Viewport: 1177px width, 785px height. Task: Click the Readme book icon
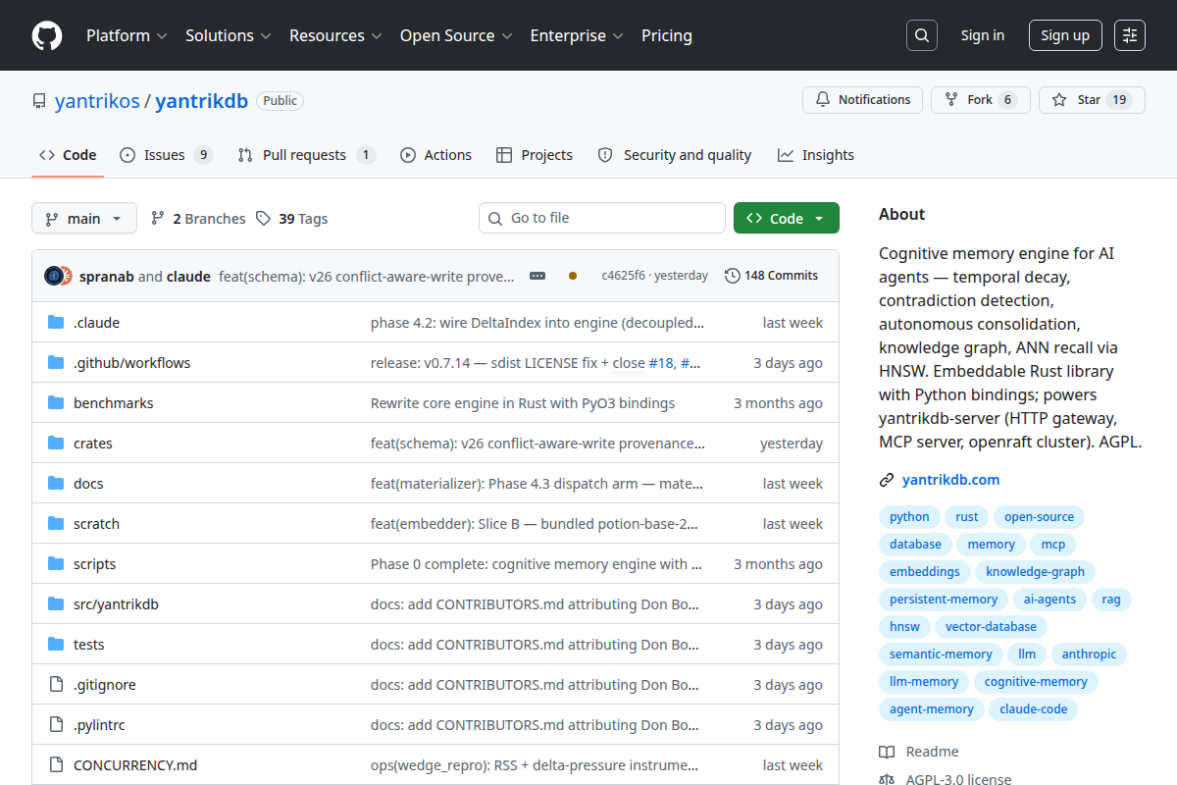[887, 752]
